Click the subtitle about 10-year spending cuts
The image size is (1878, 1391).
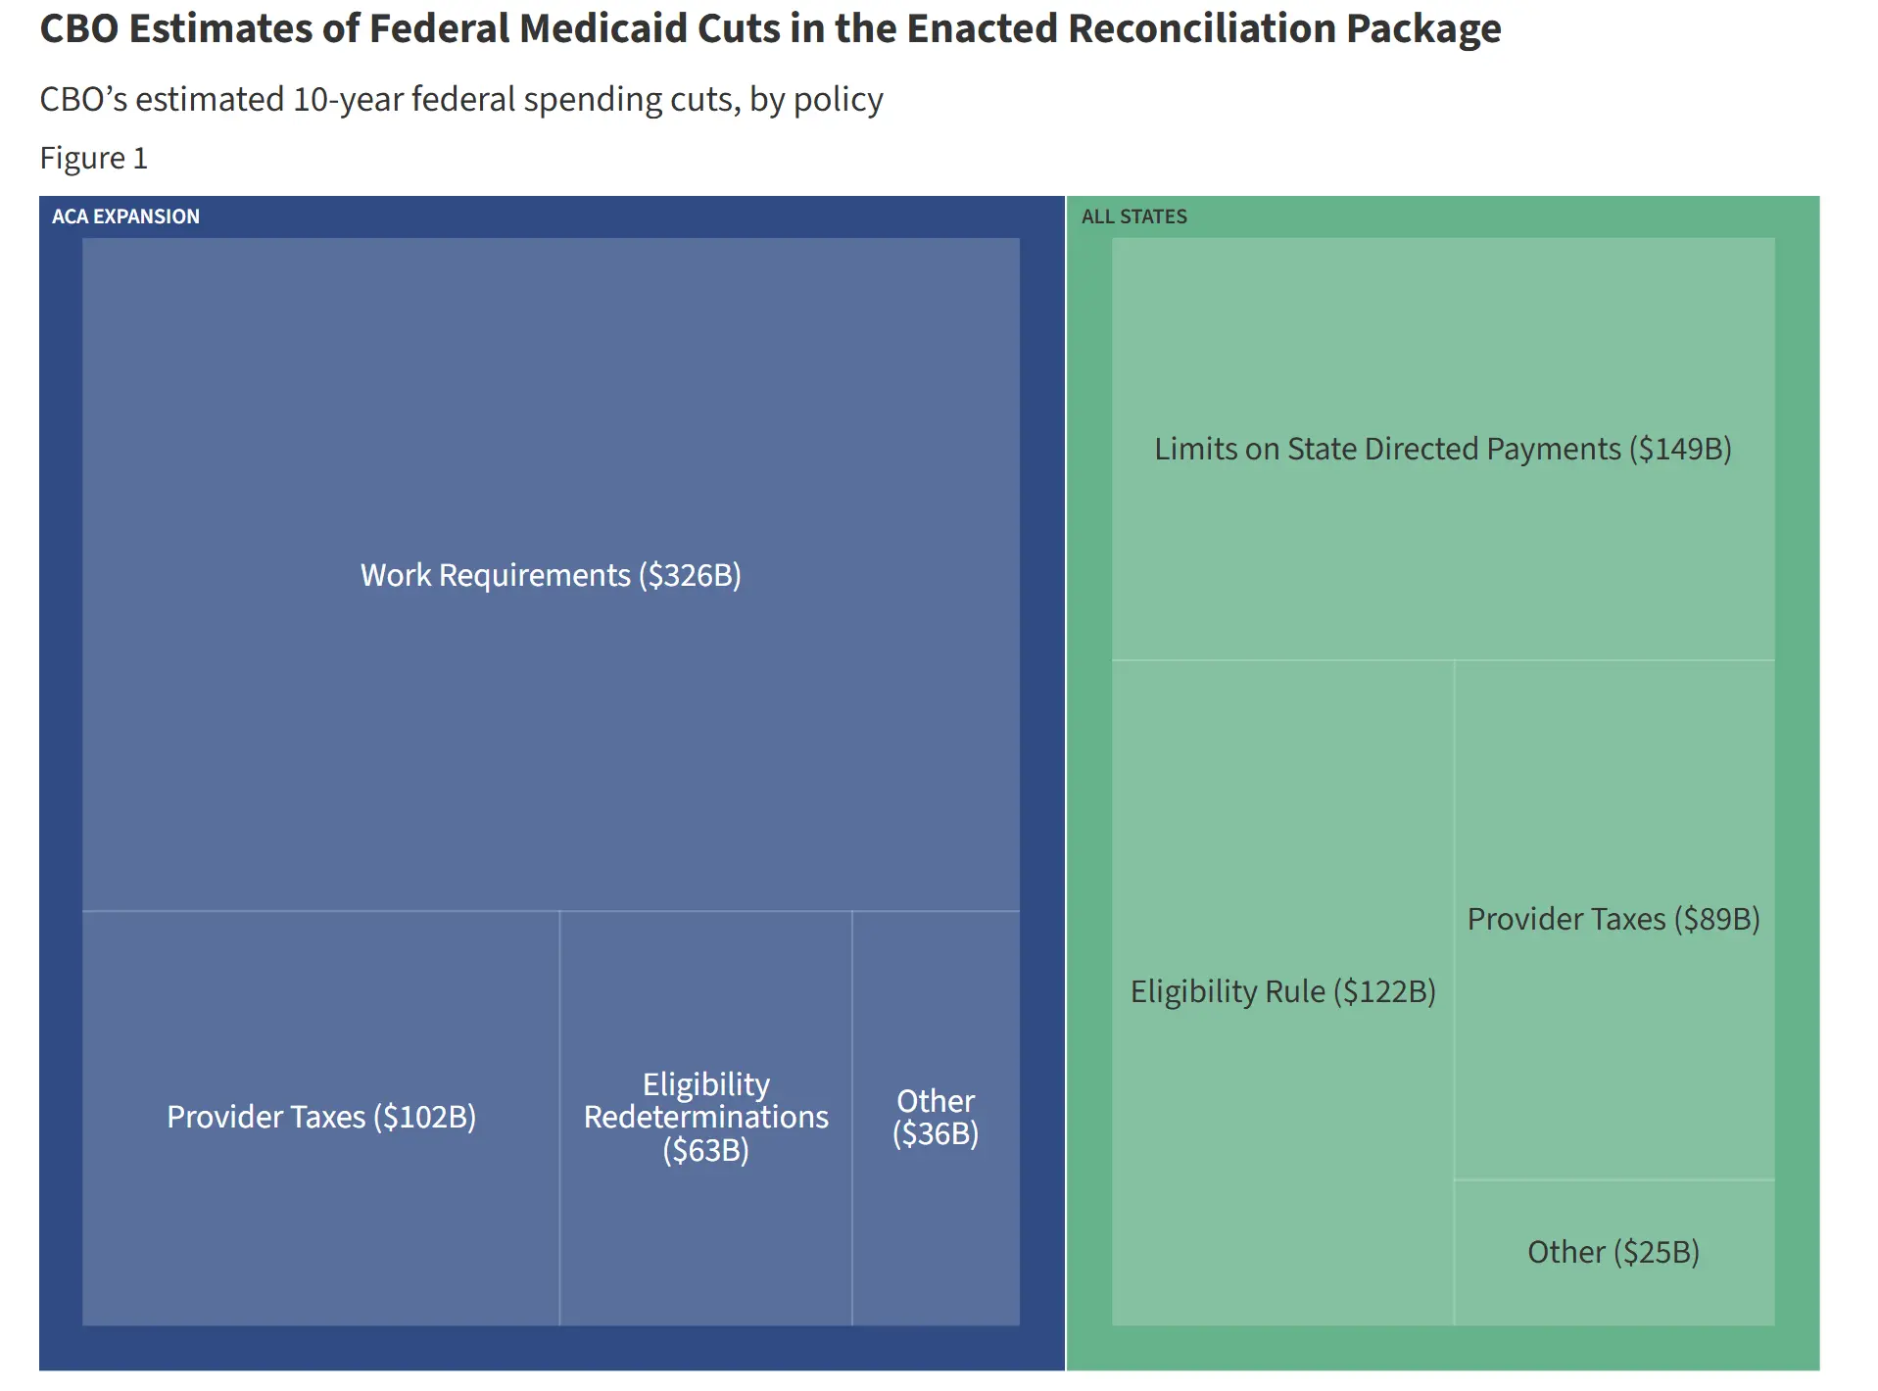click(x=460, y=99)
